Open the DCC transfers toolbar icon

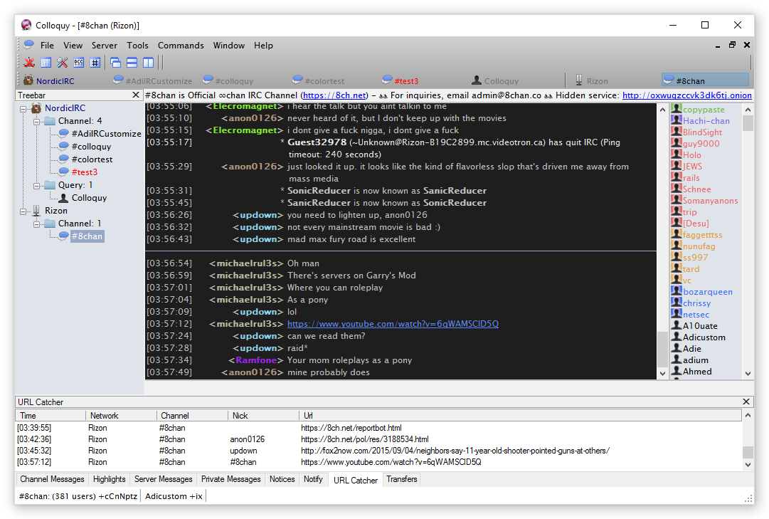79,63
